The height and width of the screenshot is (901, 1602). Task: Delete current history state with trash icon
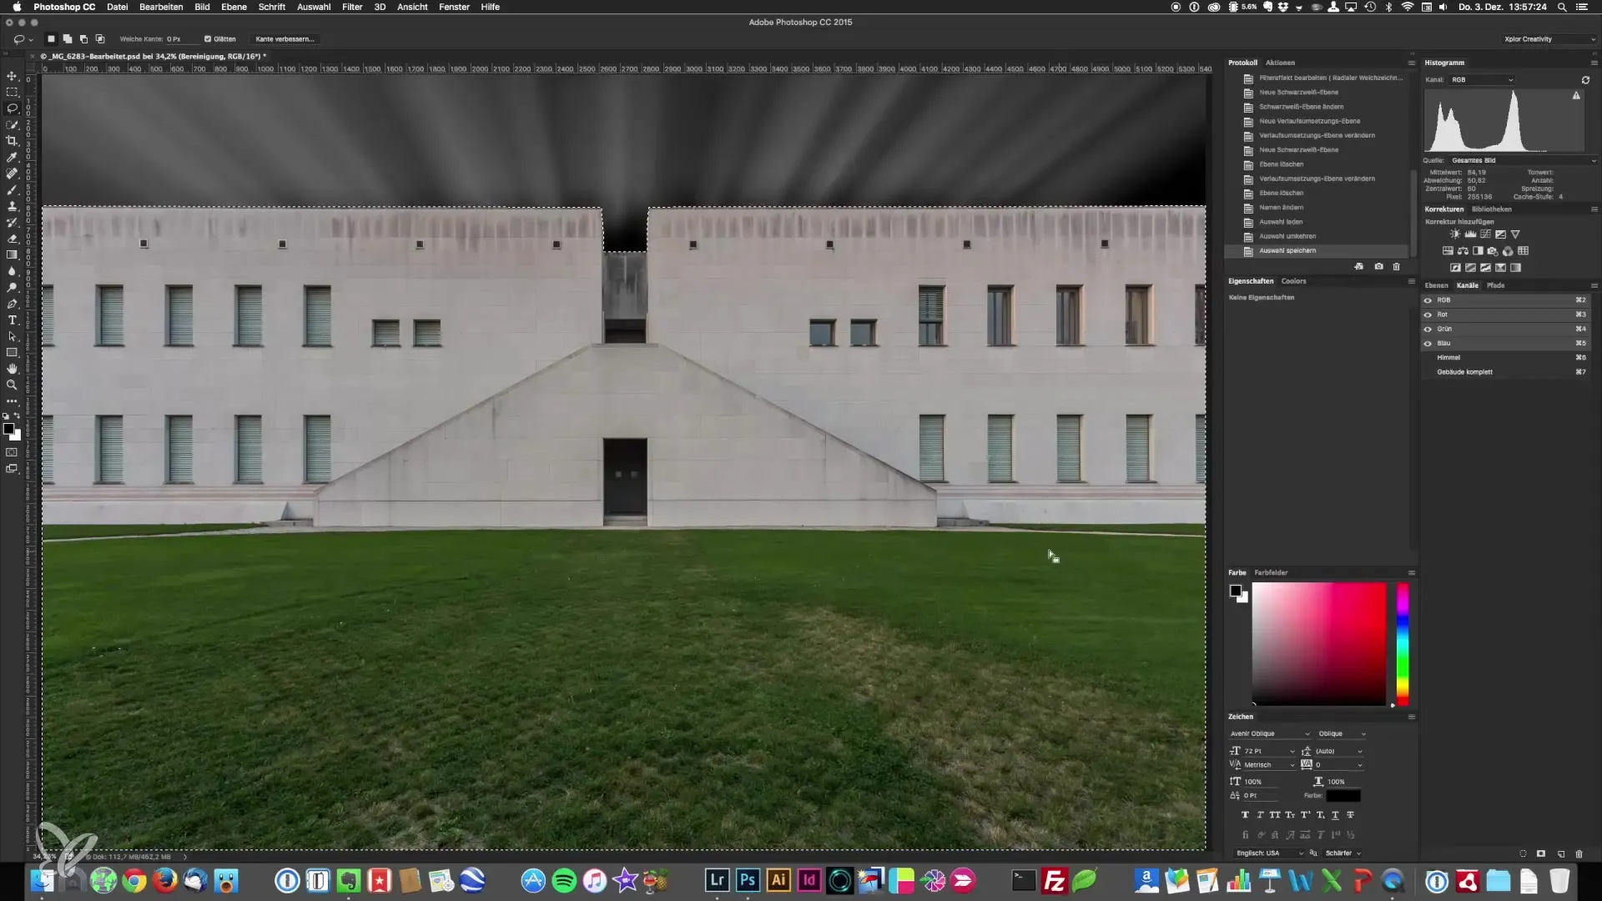1396,267
